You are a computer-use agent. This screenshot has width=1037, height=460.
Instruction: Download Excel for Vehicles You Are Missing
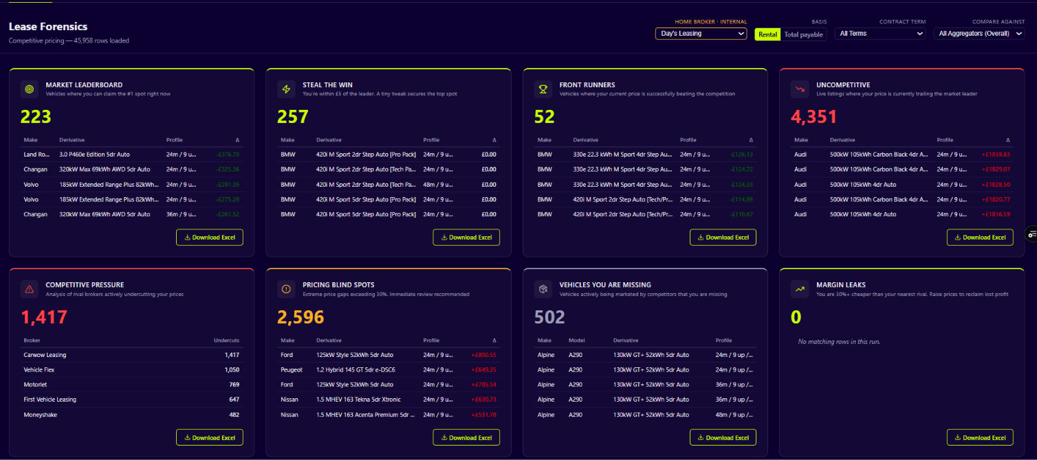coord(723,437)
